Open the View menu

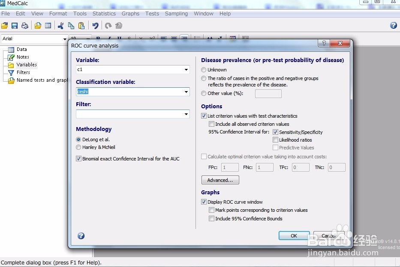(x=37, y=14)
